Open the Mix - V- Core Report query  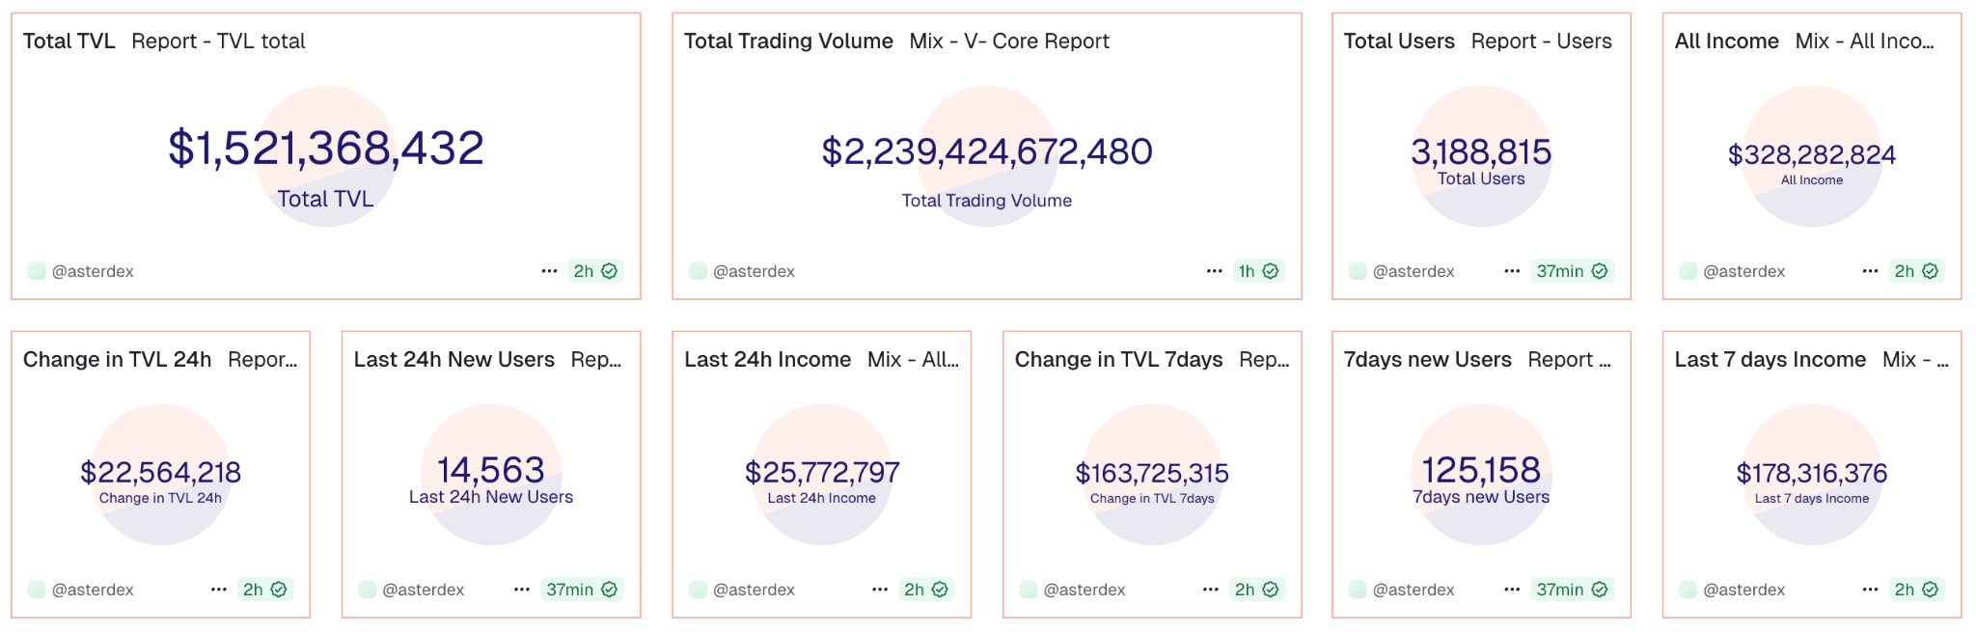point(1009,41)
